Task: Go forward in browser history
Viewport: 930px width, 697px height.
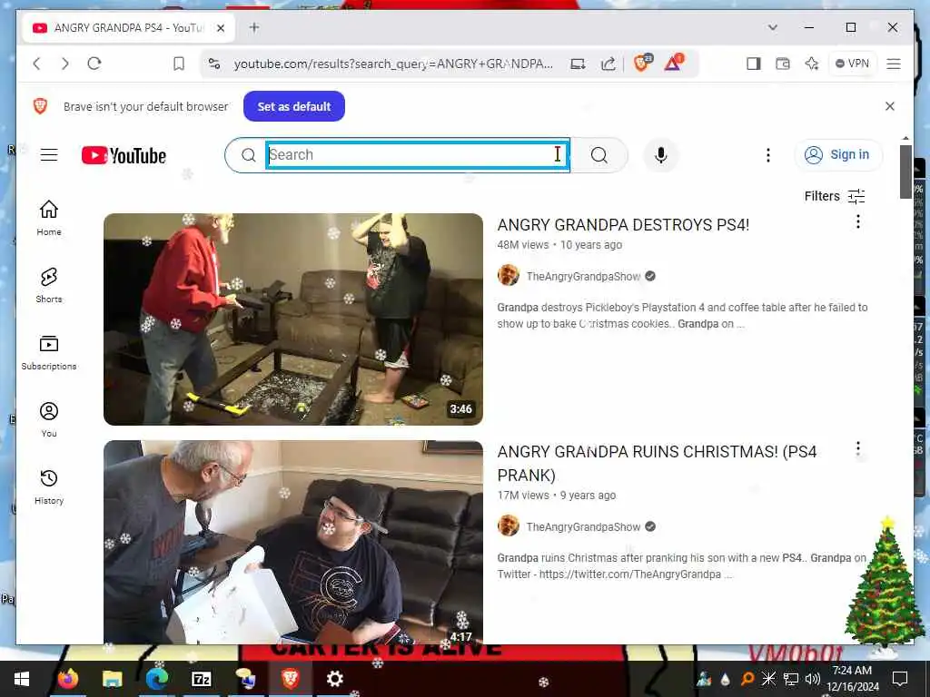Action: (65, 64)
